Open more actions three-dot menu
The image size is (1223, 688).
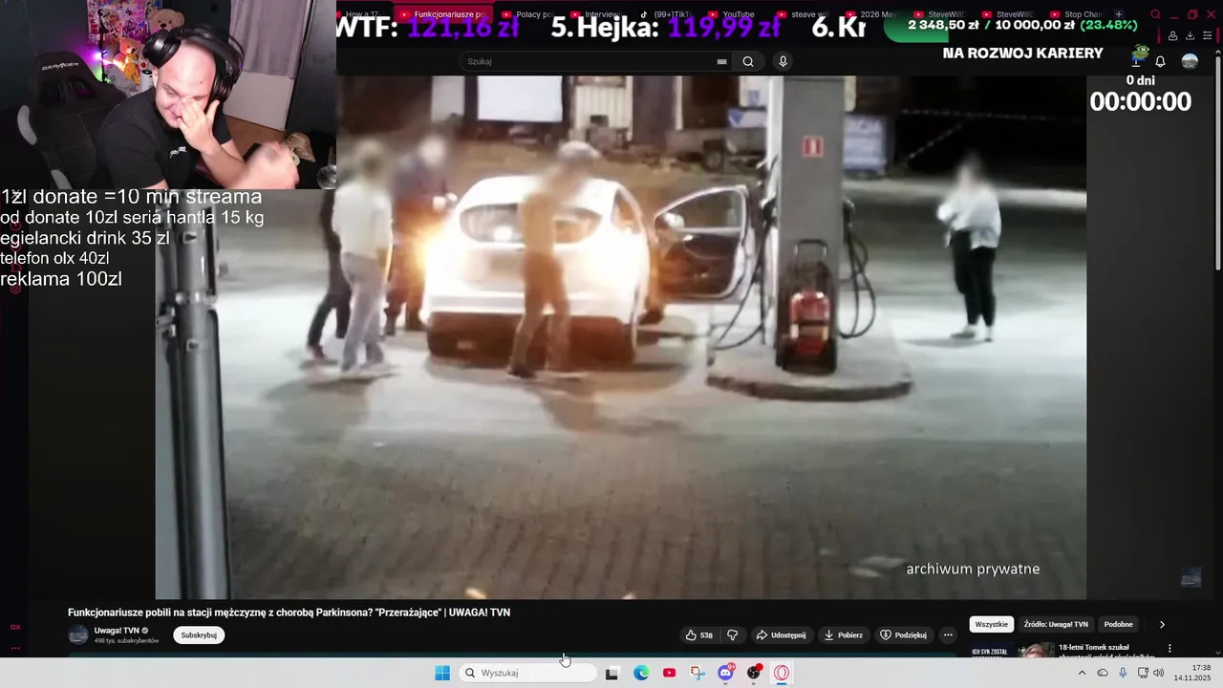948,634
